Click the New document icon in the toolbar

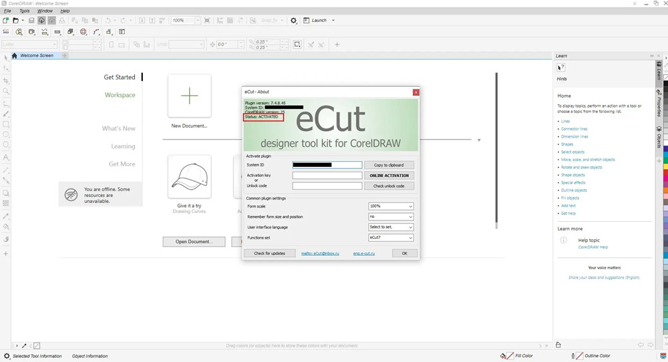pos(5,21)
